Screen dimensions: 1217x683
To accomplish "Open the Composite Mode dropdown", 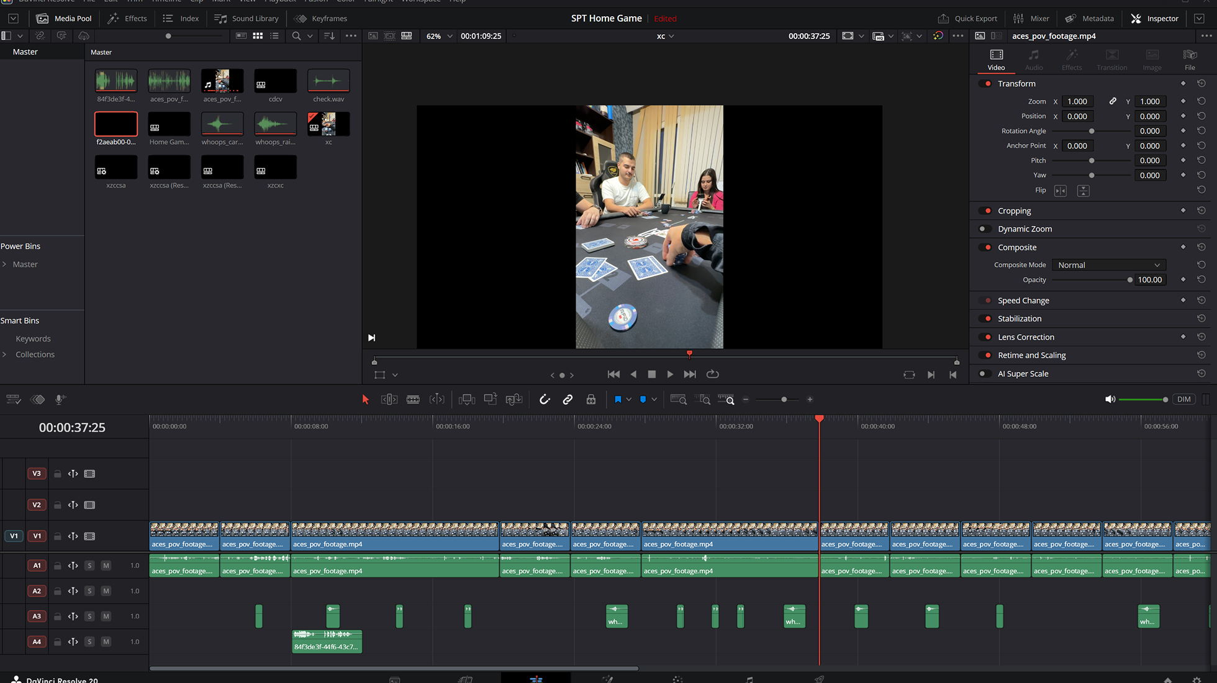I will click(1108, 265).
